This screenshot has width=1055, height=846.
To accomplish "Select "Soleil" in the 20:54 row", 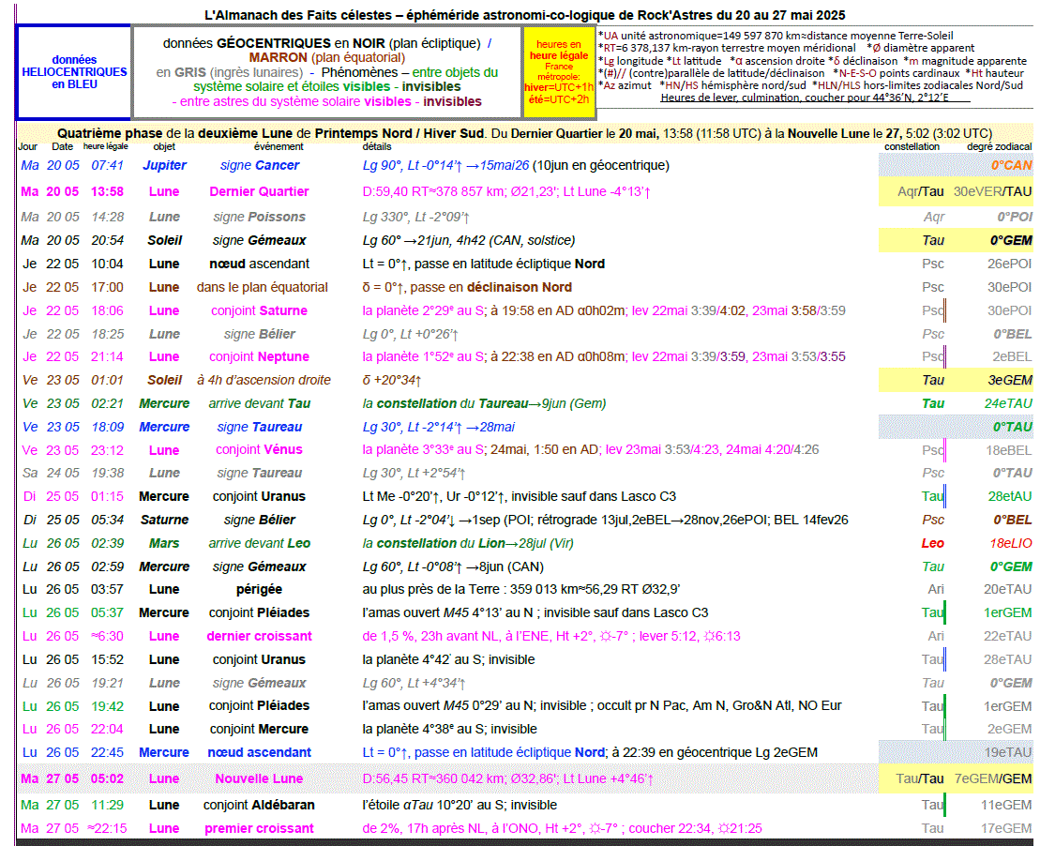I will click(165, 240).
